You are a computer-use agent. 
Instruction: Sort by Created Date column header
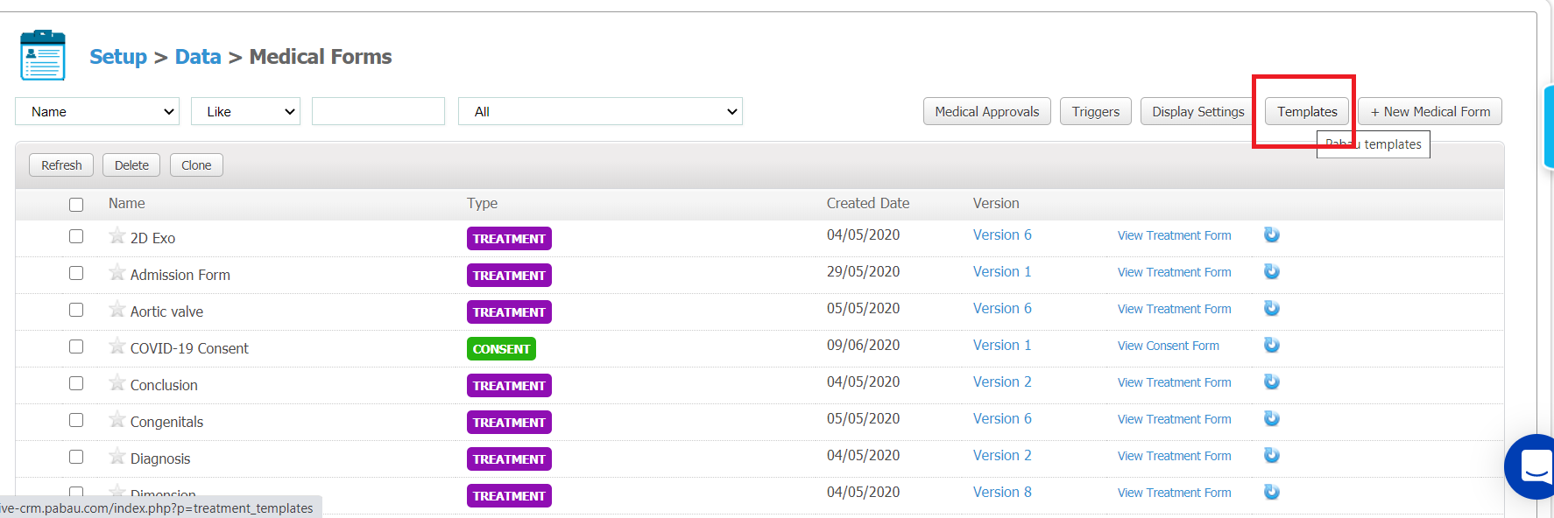(x=868, y=203)
